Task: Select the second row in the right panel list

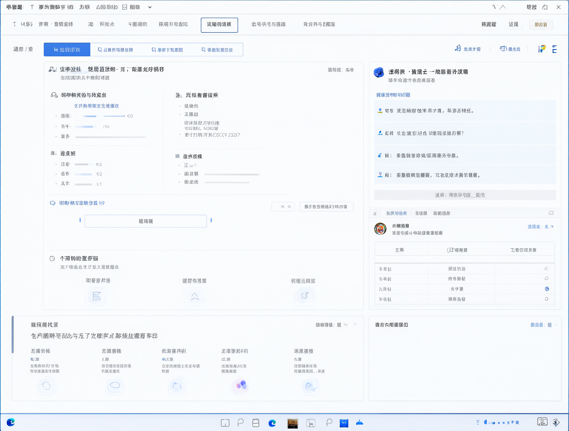Action: [x=465, y=133]
